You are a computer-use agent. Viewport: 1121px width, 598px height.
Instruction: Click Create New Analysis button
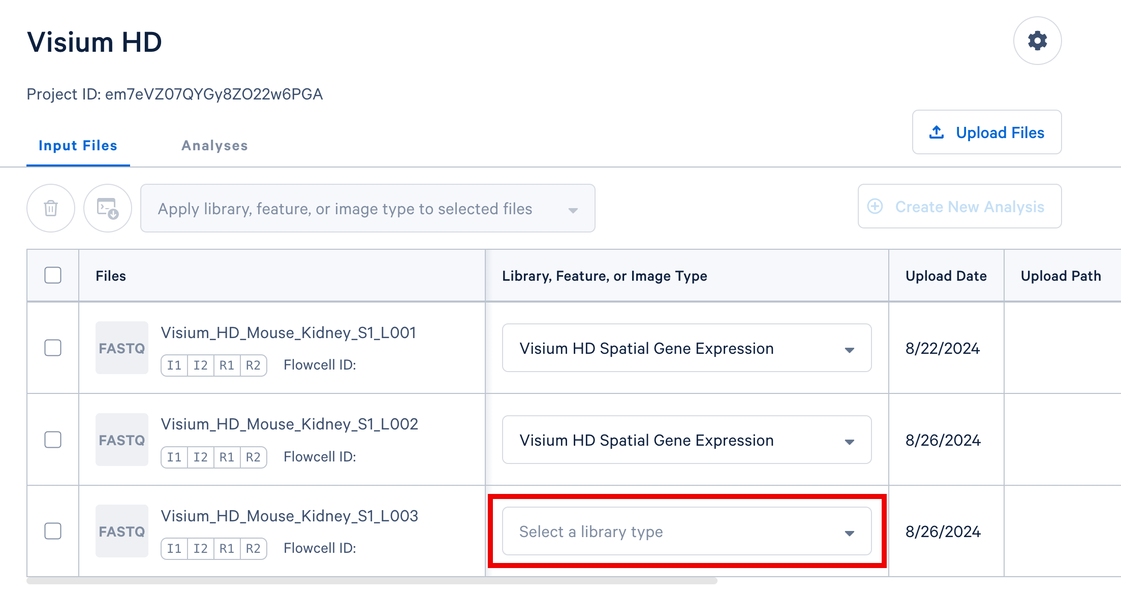(959, 207)
